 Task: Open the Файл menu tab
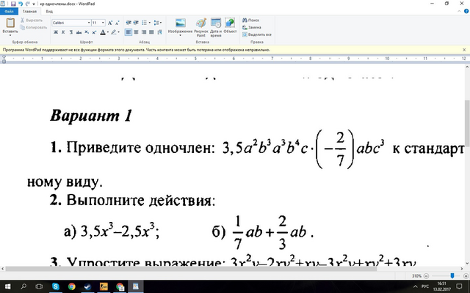tap(9, 12)
